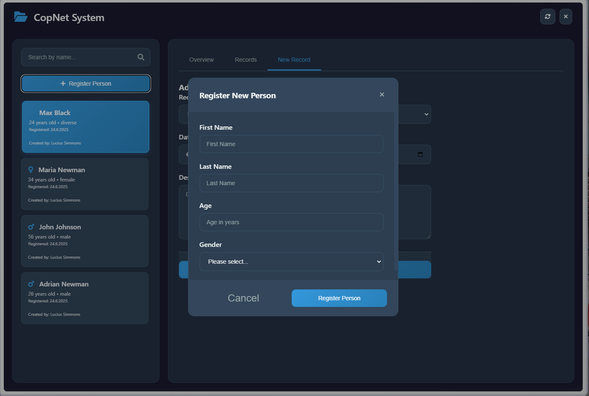Click the Age in years field

291,222
